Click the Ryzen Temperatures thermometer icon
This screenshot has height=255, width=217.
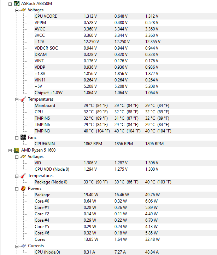pyautogui.click(x=23, y=176)
